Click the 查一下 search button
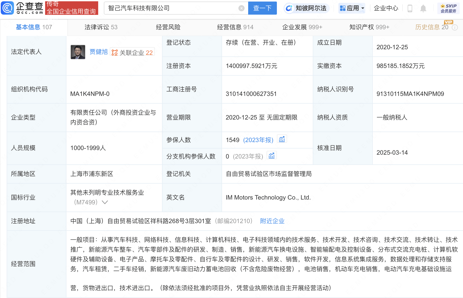Screen dimensions: 463x298 (x=262, y=8)
